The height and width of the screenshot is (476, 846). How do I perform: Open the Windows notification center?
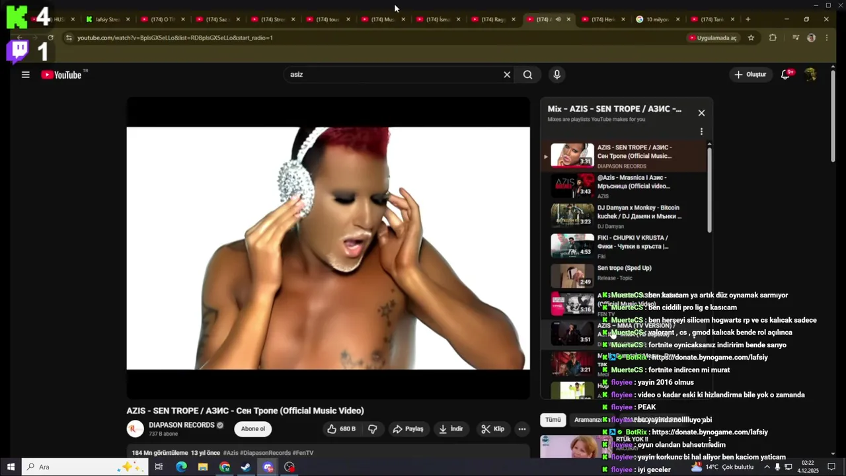(x=832, y=467)
